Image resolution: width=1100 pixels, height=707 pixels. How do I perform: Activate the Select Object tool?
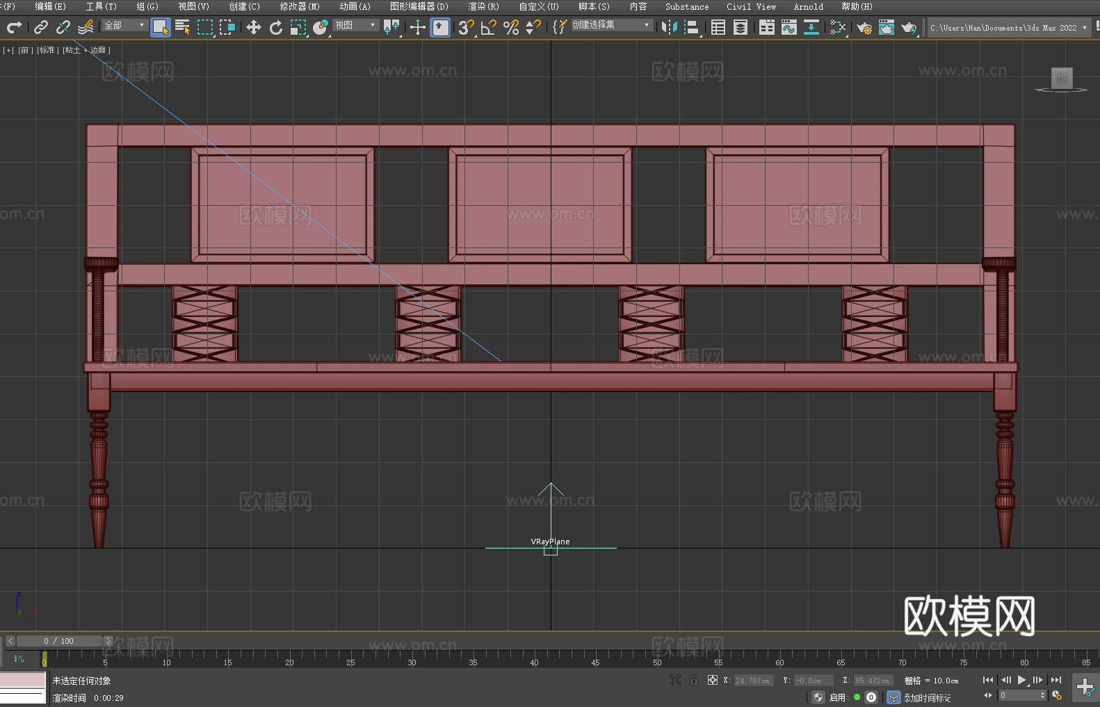tap(161, 27)
